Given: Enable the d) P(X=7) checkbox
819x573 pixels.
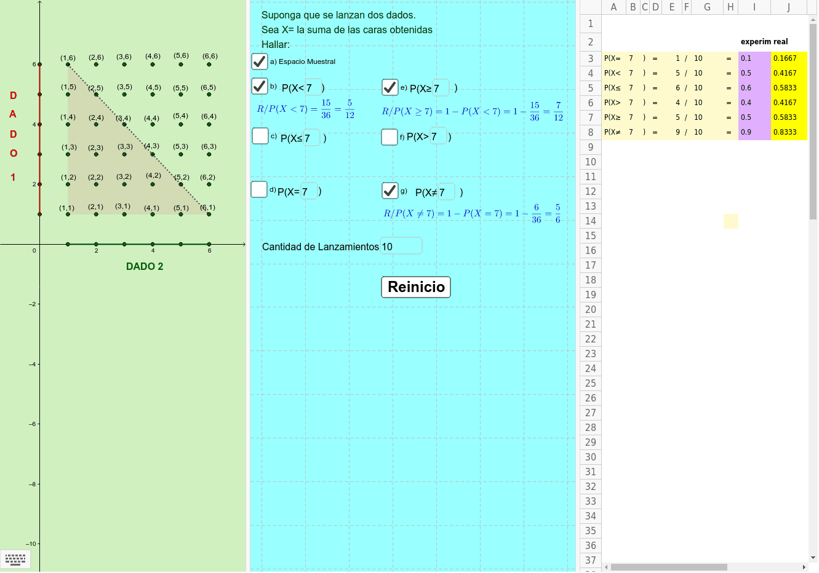Looking at the screenshot, I should (x=259, y=190).
